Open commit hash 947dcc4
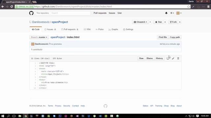Viewport: 211px width, 118px height. (164, 44)
